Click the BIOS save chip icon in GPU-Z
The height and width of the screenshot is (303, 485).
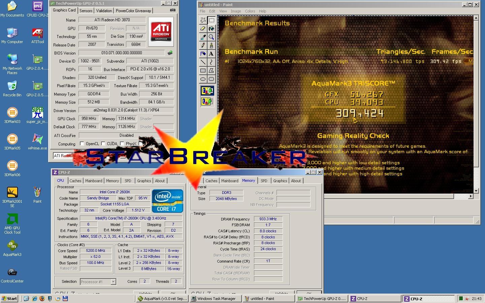click(170, 53)
